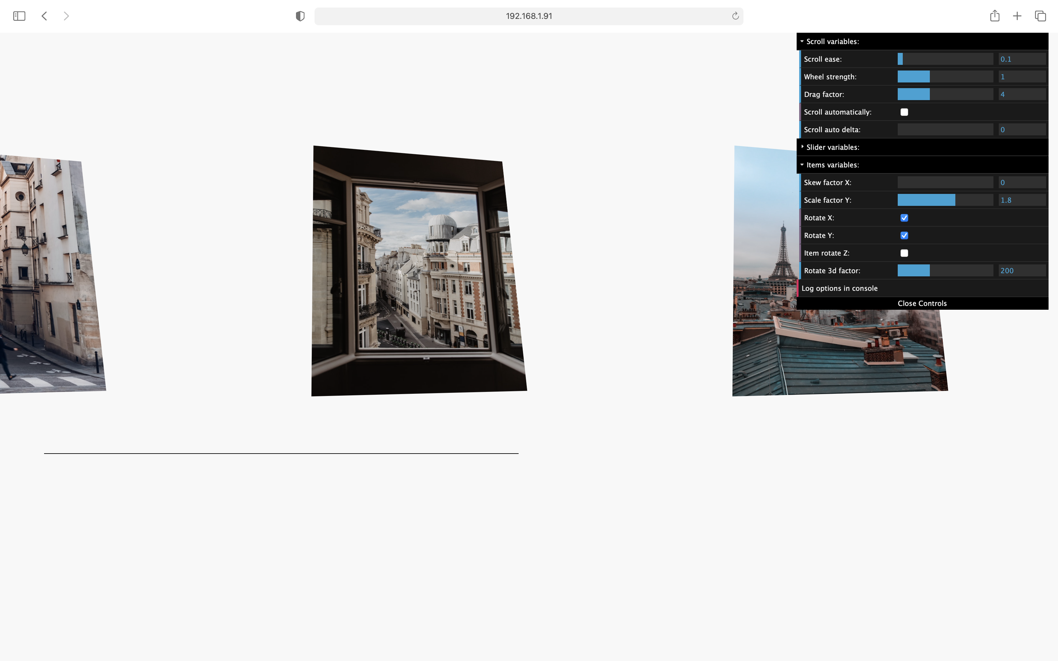The image size is (1058, 661).
Task: Click Log options in console
Action: tap(839, 288)
